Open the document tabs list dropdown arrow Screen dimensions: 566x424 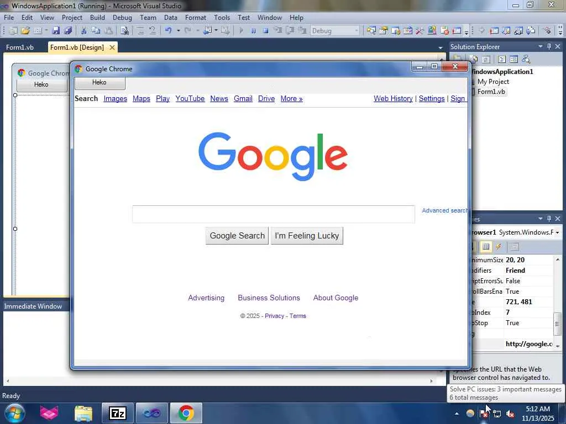click(x=441, y=47)
